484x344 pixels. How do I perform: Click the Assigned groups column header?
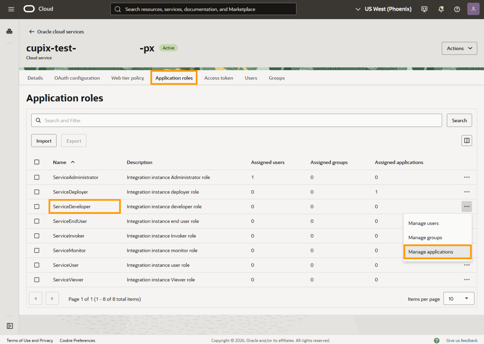329,162
